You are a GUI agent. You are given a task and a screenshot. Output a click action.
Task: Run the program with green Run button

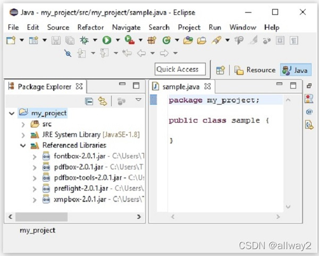[107, 40]
